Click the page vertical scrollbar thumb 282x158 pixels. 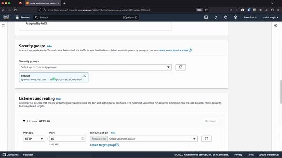(281, 92)
